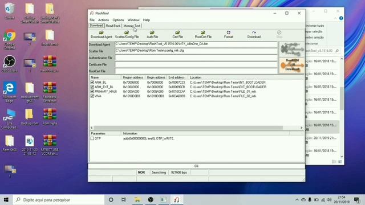
Task: Click the help icon in Explorer window
Action: 341,18
